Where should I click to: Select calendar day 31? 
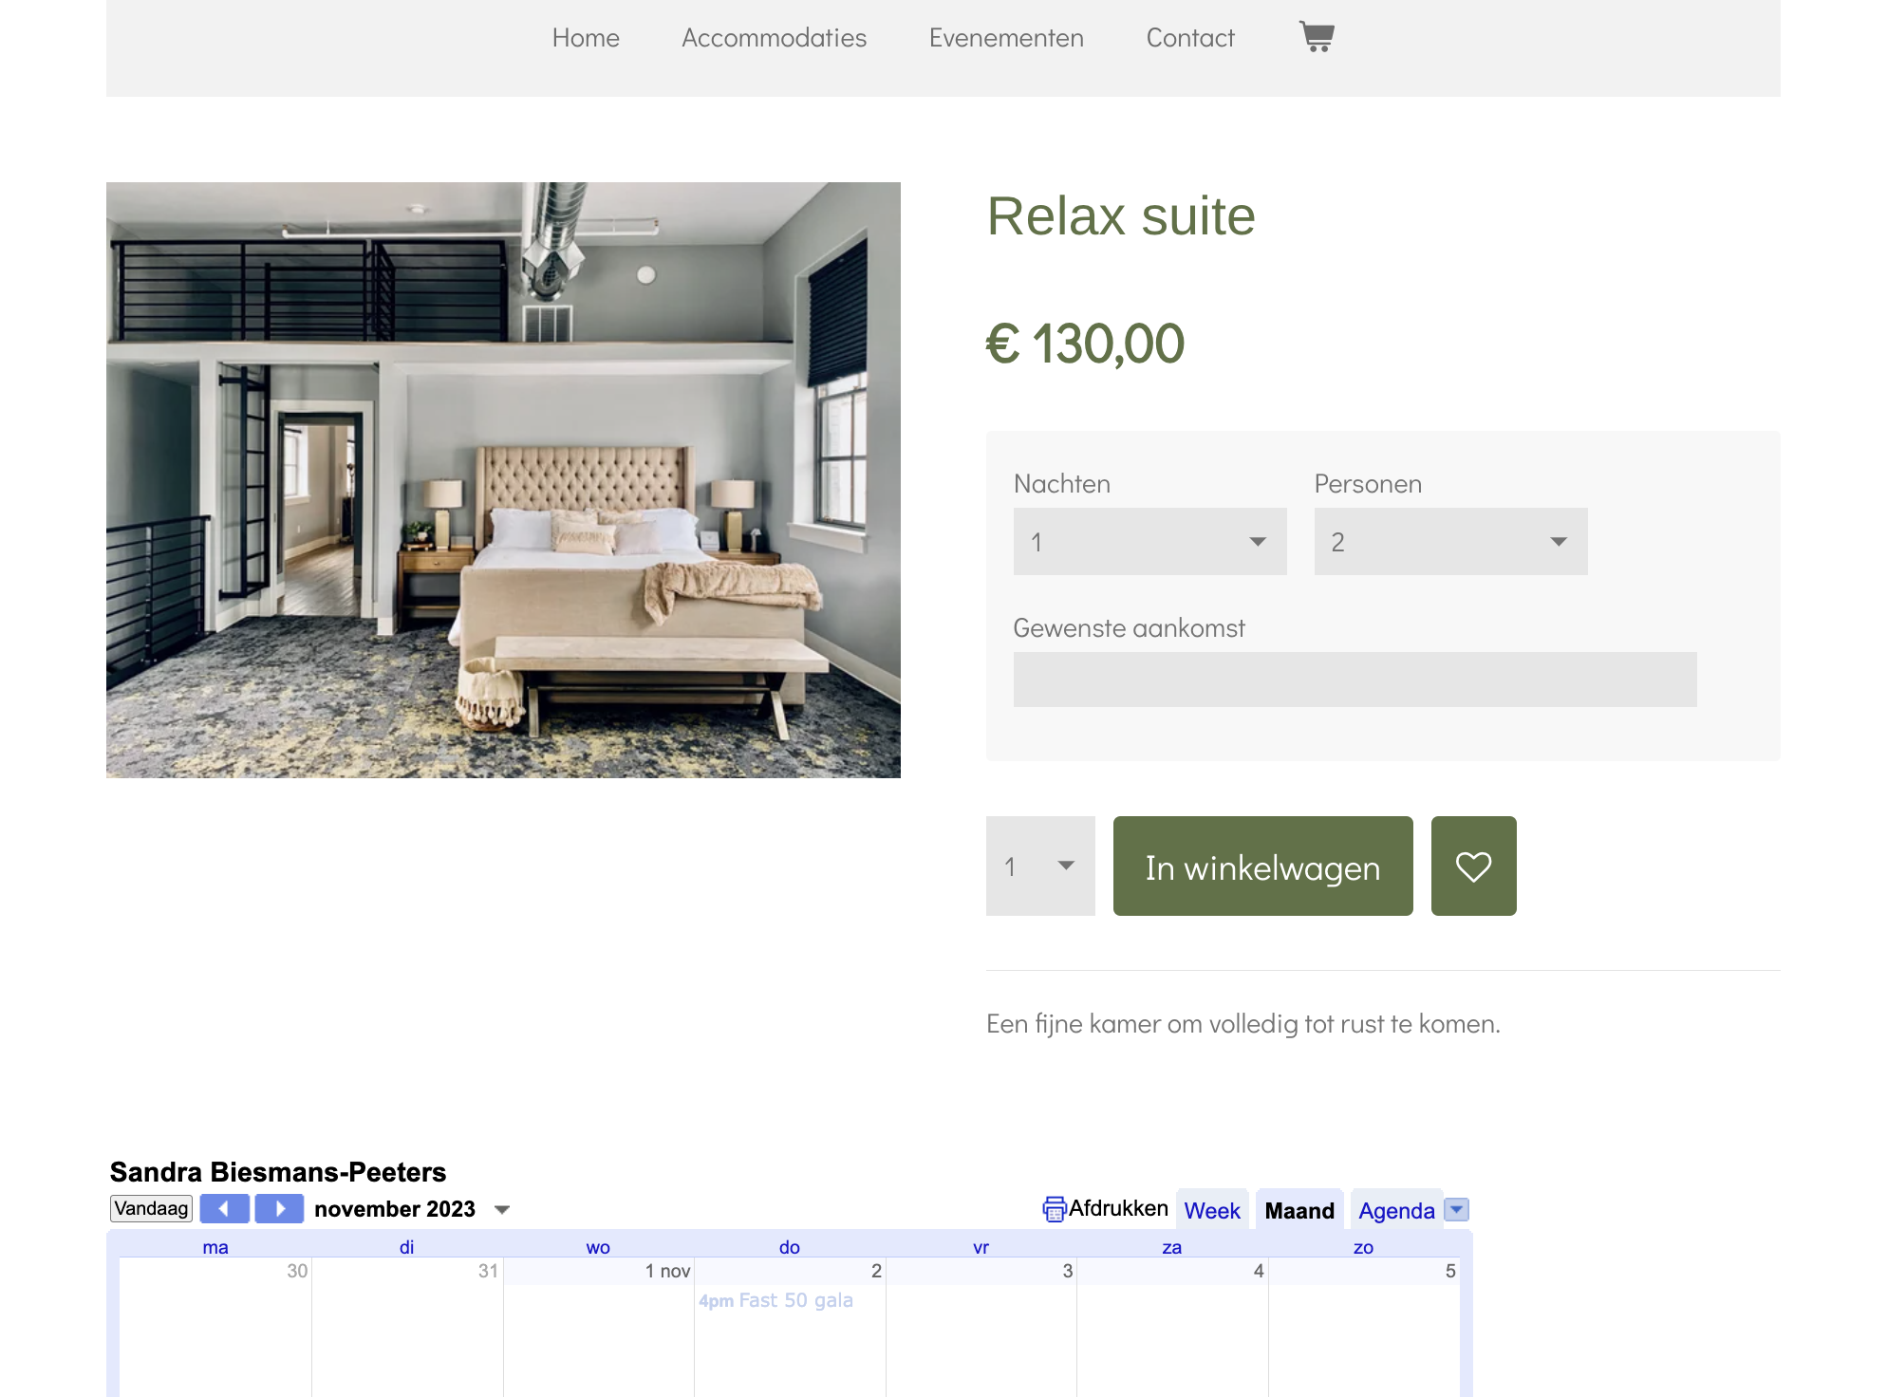488,1271
